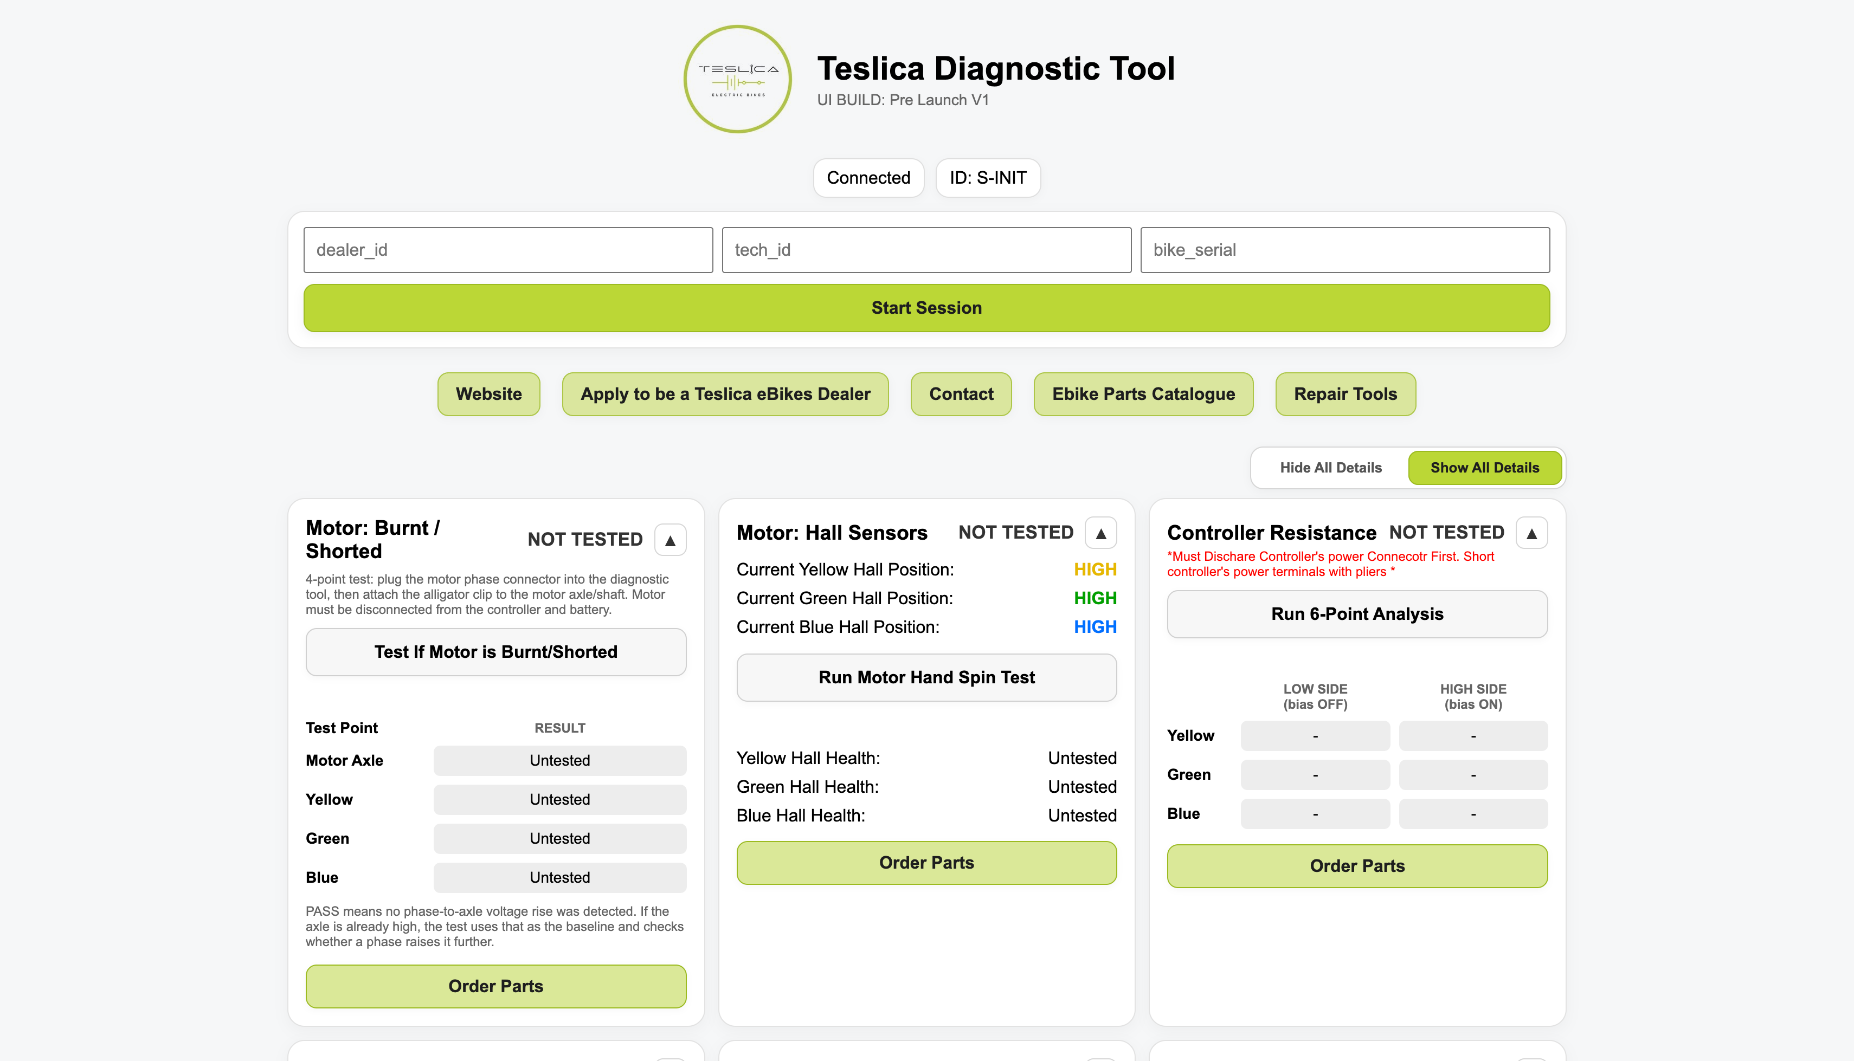This screenshot has width=1854, height=1061.
Task: Click Green Hall Position HIGH value
Action: click(x=1095, y=598)
